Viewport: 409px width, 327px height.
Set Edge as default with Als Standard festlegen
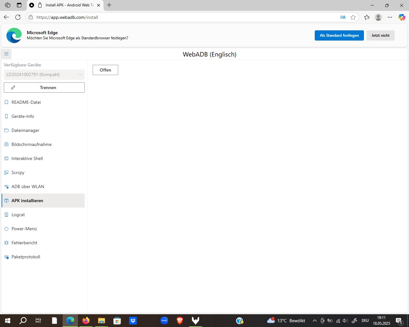tap(339, 35)
